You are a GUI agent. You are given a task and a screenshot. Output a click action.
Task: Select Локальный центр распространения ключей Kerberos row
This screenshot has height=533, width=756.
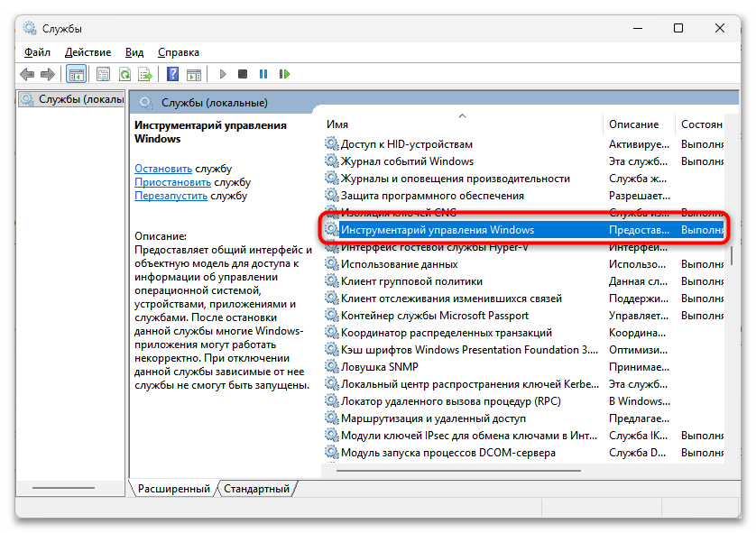(523, 383)
